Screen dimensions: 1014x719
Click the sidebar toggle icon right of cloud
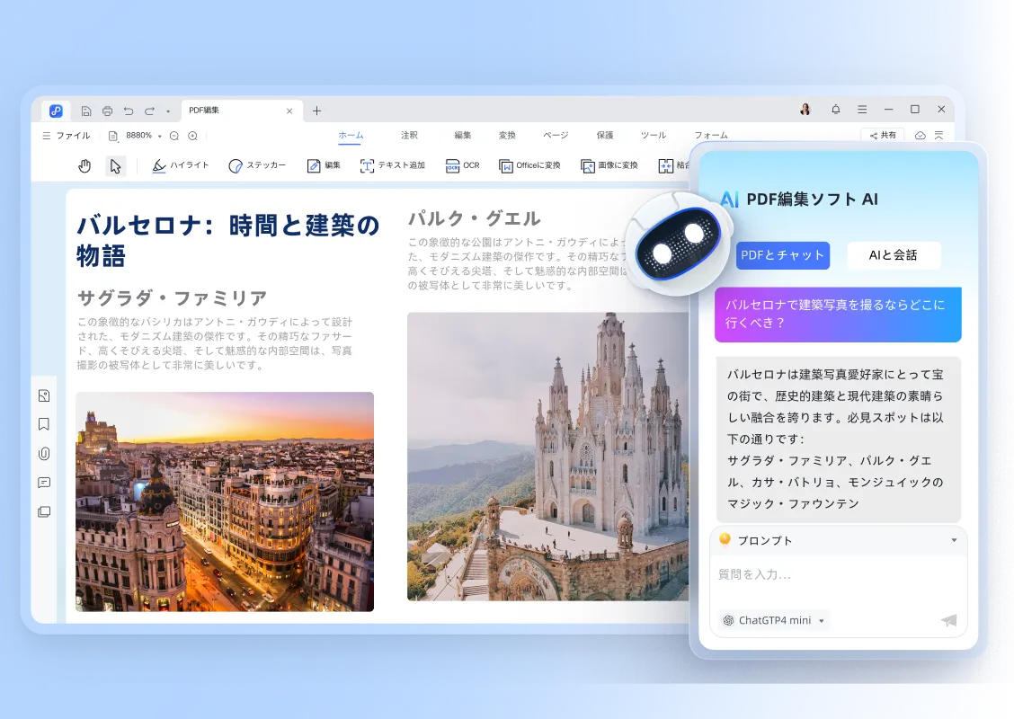click(x=939, y=135)
